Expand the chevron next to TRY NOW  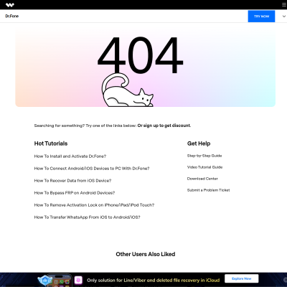click(284, 17)
